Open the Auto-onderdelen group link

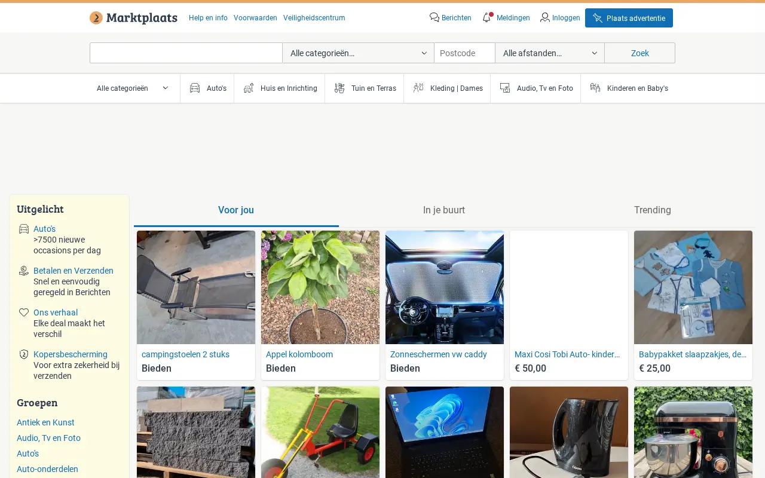pyautogui.click(x=47, y=469)
